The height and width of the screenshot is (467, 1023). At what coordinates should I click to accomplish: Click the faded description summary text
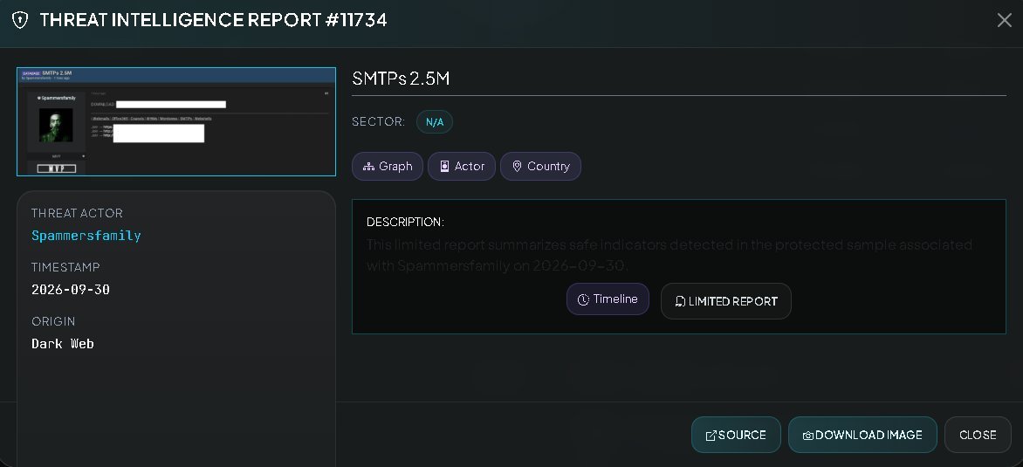click(x=669, y=255)
